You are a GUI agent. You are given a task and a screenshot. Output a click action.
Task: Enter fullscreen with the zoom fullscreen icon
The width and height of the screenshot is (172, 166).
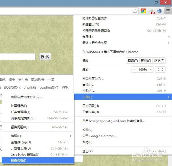pyautogui.click(x=160, y=69)
